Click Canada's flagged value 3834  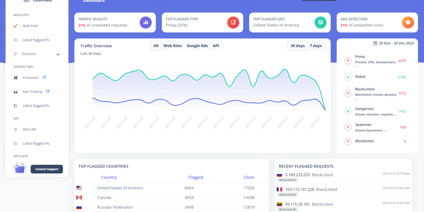(189, 198)
